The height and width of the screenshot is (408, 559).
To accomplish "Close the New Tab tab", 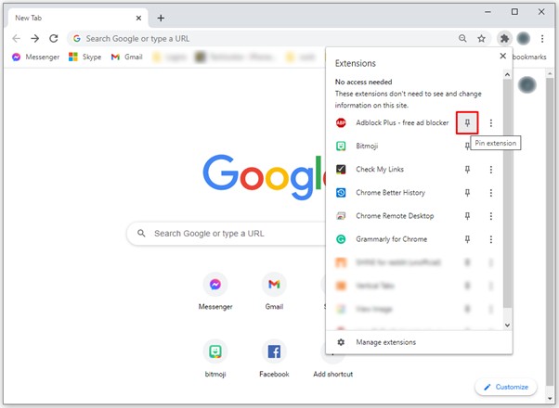I will click(138, 18).
